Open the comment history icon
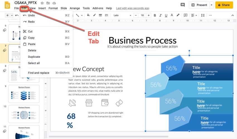237x139 pixels. tap(183, 5)
